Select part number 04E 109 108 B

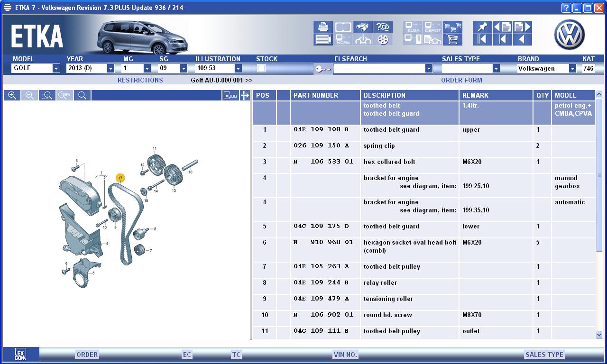(321, 129)
